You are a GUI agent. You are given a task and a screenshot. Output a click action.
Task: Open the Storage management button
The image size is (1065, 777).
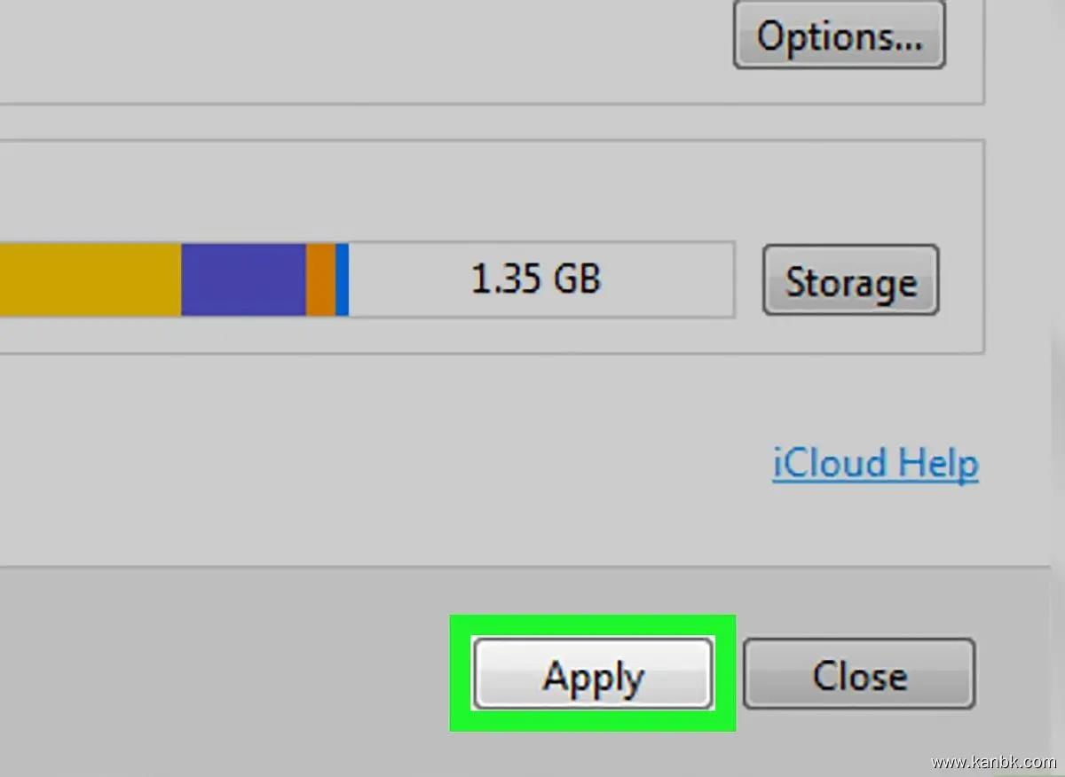(x=850, y=281)
